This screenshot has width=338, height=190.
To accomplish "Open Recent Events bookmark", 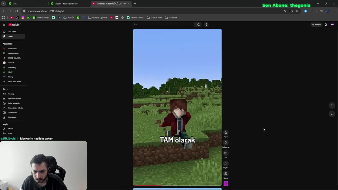I will (x=135, y=18).
